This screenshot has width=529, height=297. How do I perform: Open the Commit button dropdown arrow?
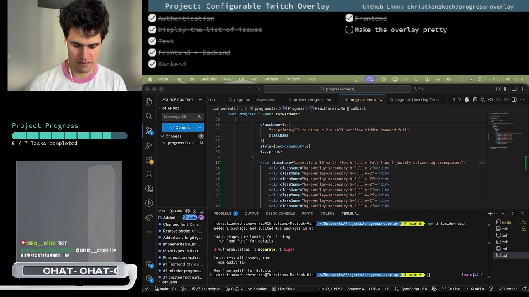point(200,127)
